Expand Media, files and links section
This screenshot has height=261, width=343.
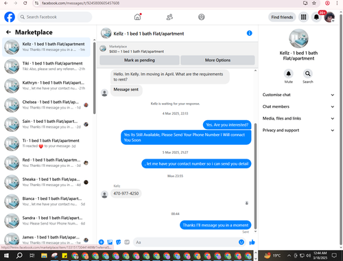click(x=298, y=118)
